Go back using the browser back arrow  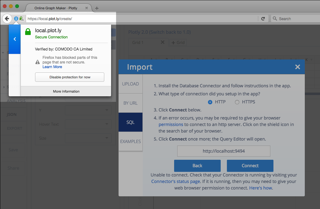(x=7, y=19)
